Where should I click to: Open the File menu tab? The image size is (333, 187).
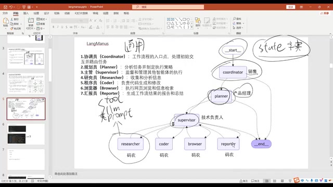(5, 13)
